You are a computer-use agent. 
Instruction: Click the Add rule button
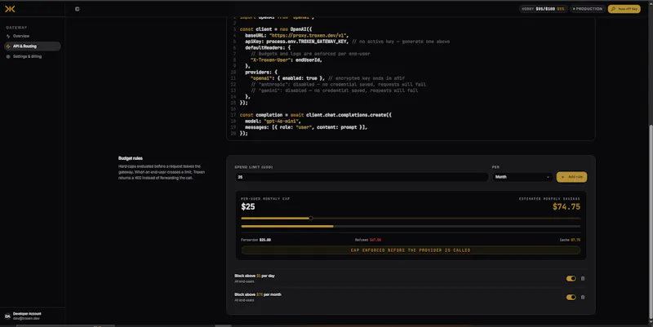tap(571, 177)
